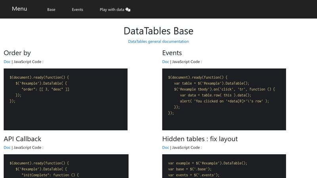Click JavaScript Code : label under Events heading

(187, 62)
